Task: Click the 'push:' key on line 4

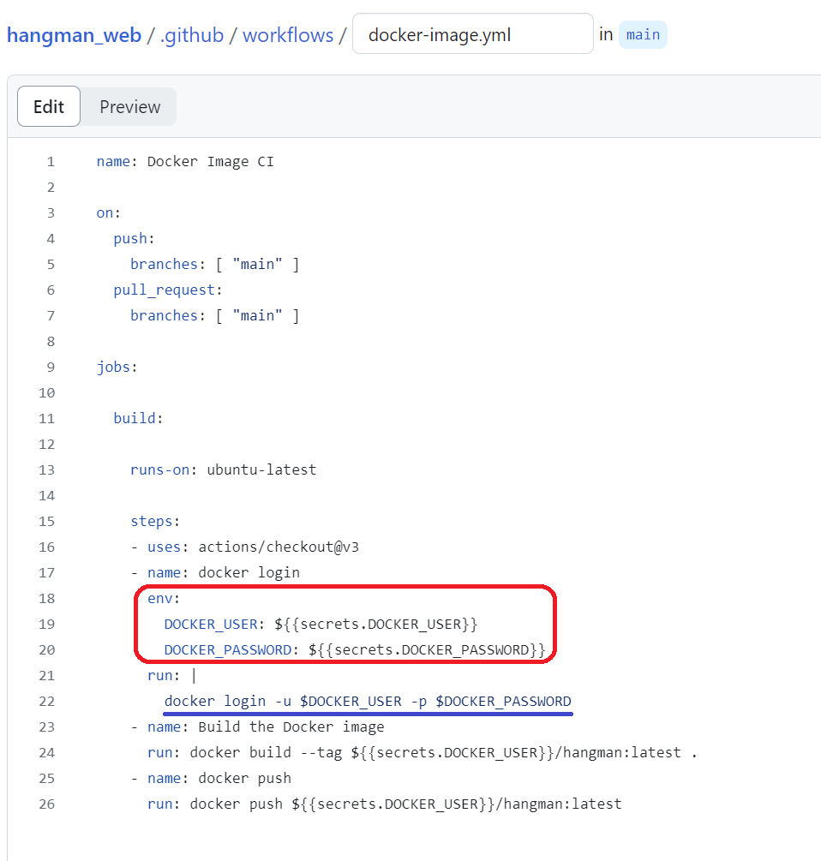Action: click(134, 239)
